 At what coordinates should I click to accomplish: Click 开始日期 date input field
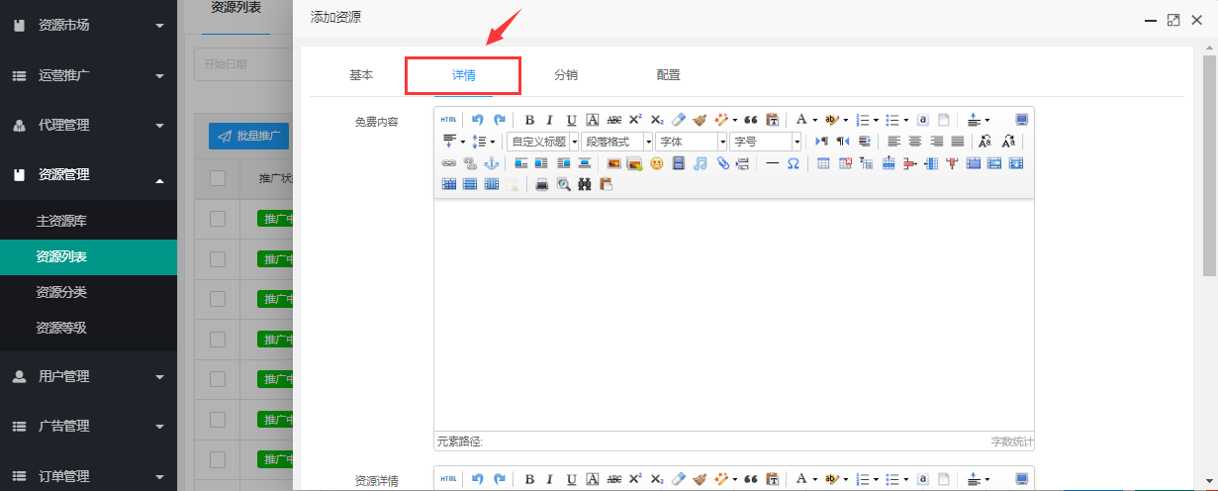(243, 64)
